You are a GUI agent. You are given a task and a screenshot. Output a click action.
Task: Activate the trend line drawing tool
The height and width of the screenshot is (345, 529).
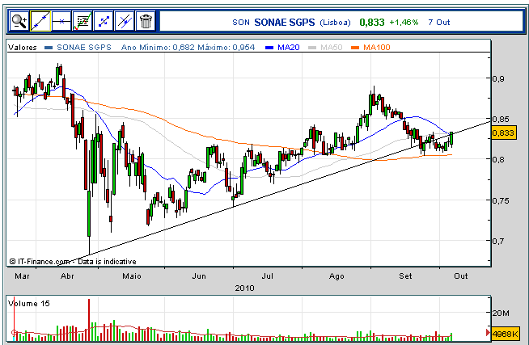(40, 22)
